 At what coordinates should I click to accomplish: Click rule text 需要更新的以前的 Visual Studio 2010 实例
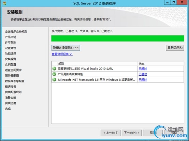click(x=86, y=69)
